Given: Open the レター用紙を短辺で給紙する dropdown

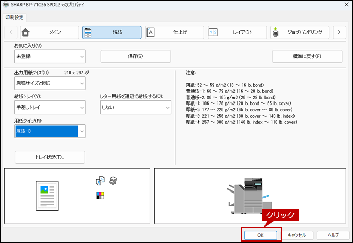Looking at the screenshot, I should [135, 107].
